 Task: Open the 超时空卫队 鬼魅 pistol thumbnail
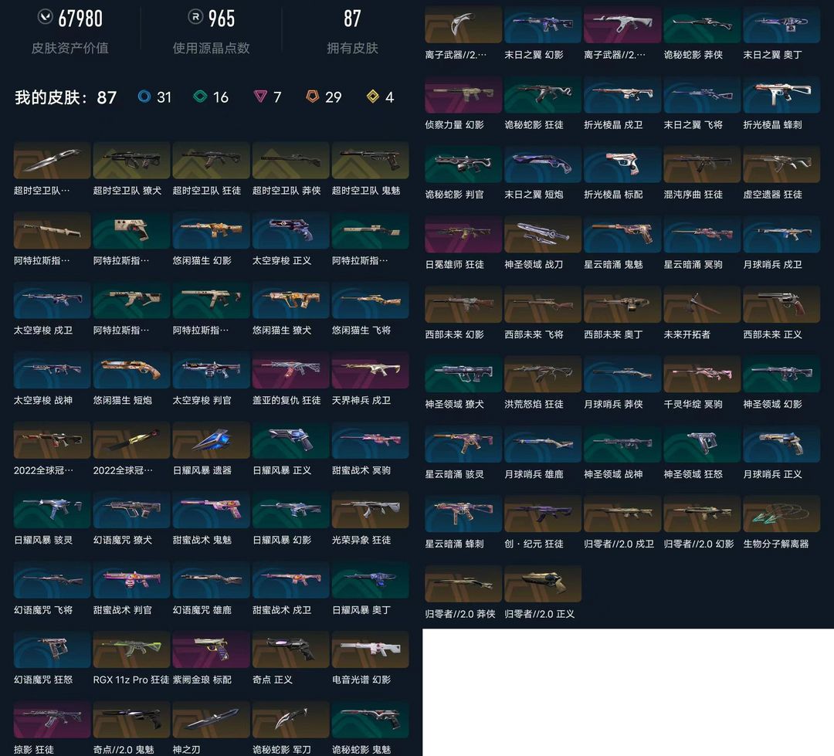pos(370,160)
